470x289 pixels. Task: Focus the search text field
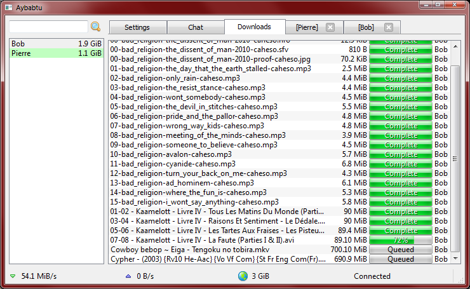click(x=48, y=27)
